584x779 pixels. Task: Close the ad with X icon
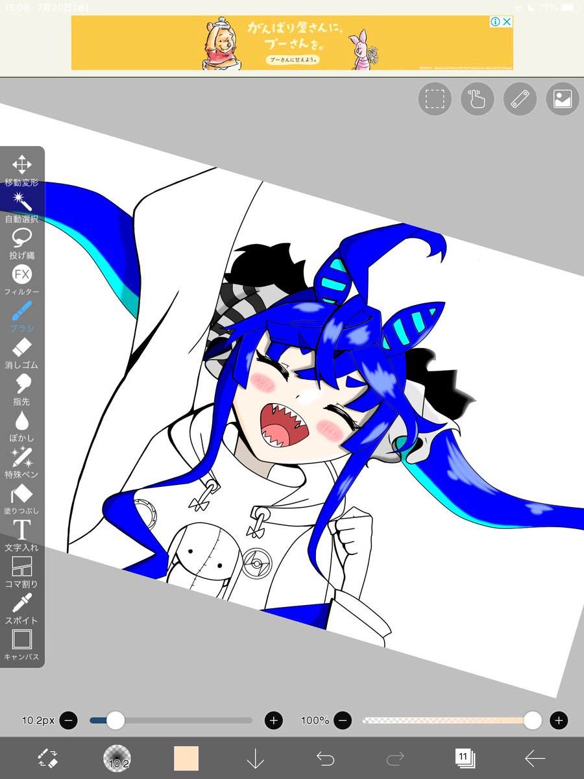(507, 22)
